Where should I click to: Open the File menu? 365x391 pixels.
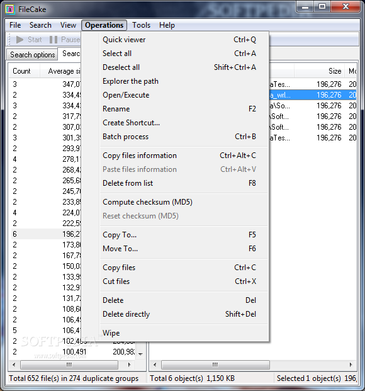[x=15, y=25]
